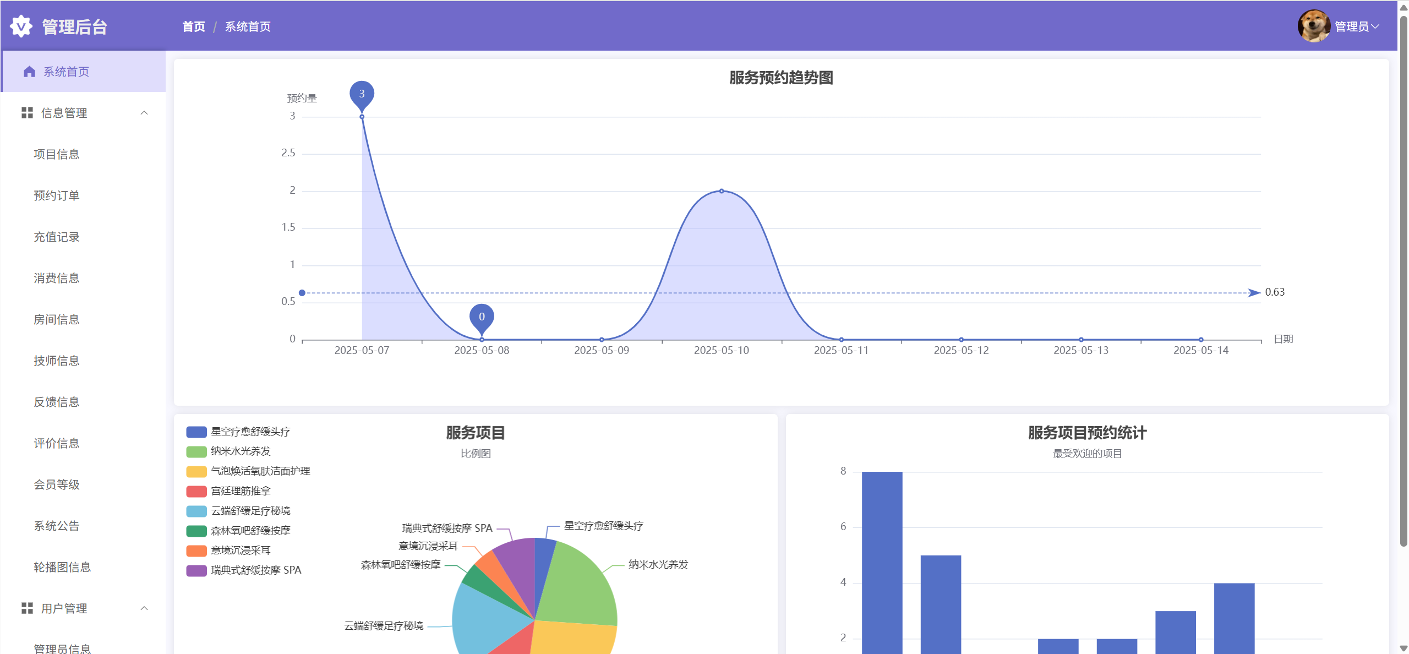This screenshot has height=654, width=1409.
Task: Open the 技师信息 menu item
Action: [57, 361]
